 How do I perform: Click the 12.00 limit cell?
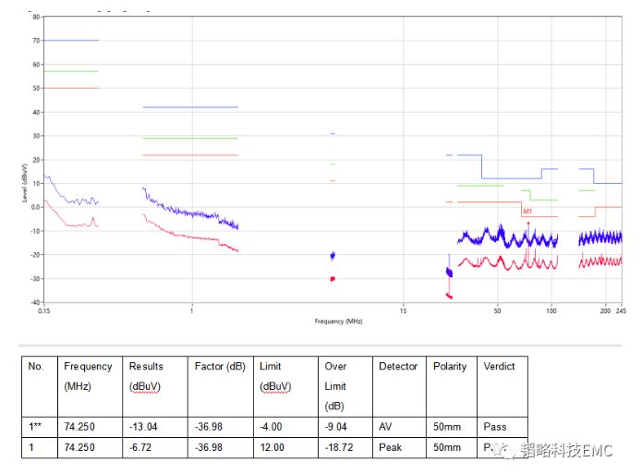click(x=272, y=447)
